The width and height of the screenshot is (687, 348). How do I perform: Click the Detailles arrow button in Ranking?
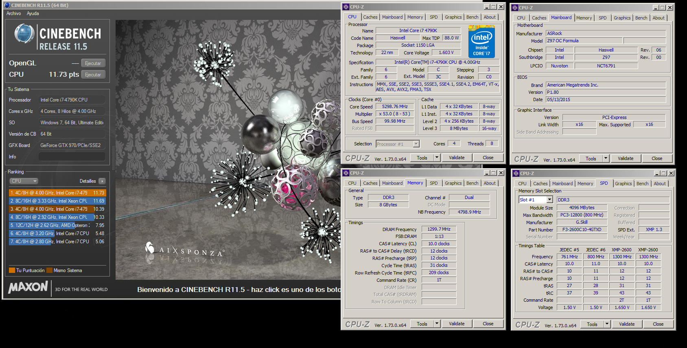(x=102, y=181)
